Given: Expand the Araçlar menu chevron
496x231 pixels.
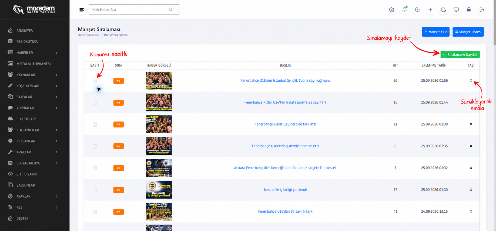Looking at the screenshot, I should coord(57,152).
